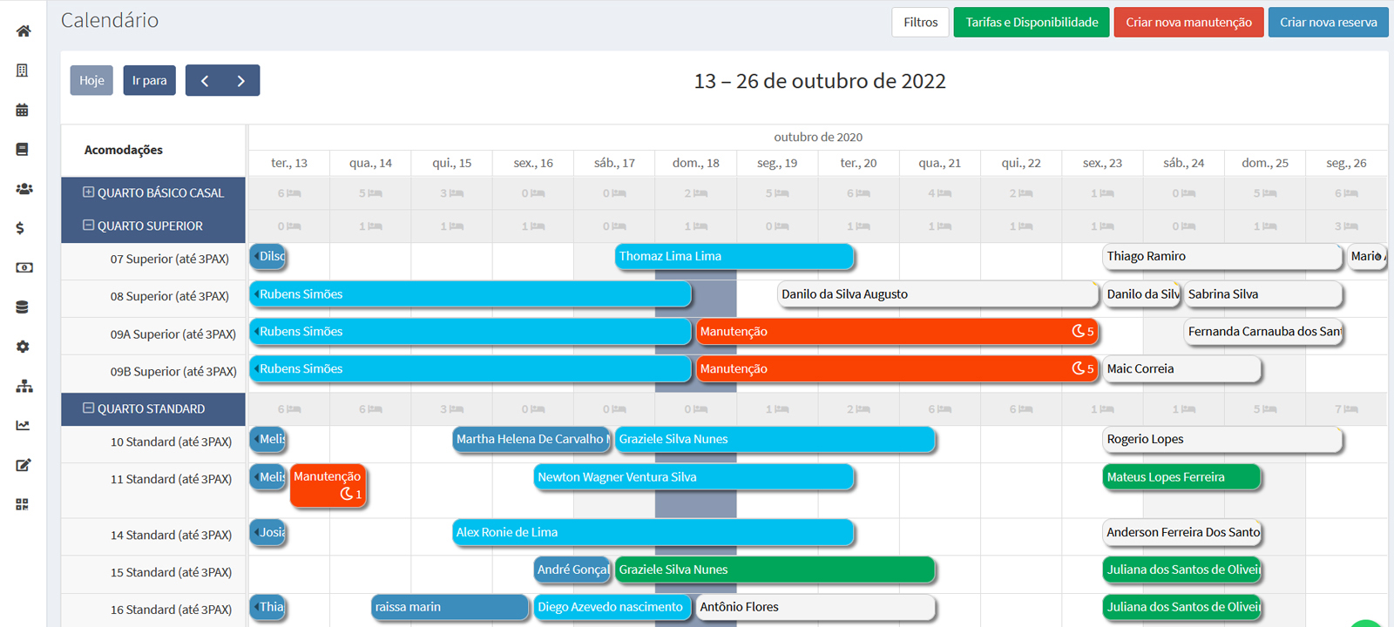Click Criar nova manutenção
This screenshot has width=1394, height=627.
click(1188, 23)
